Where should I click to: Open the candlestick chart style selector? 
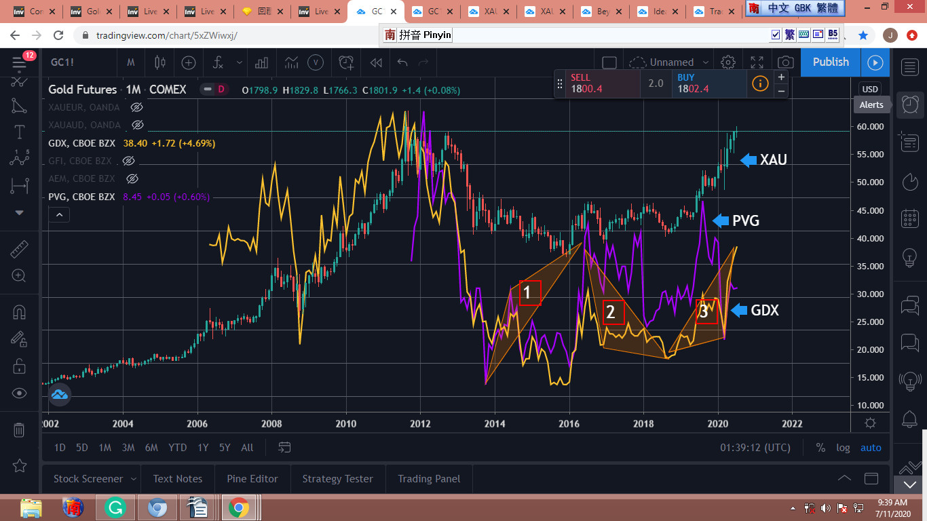click(160, 62)
